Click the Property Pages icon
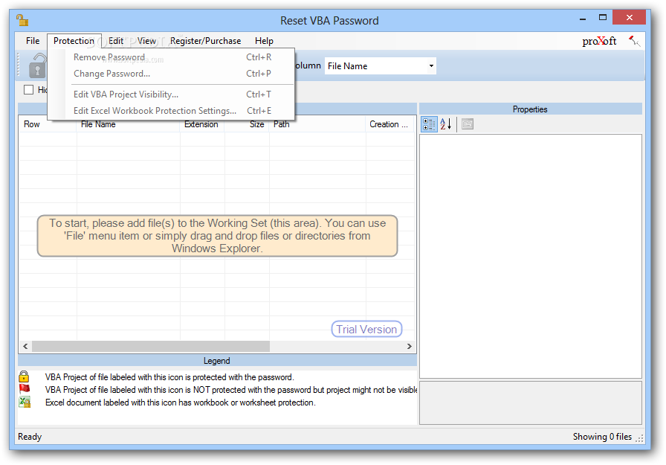The image size is (666, 465). tap(468, 124)
